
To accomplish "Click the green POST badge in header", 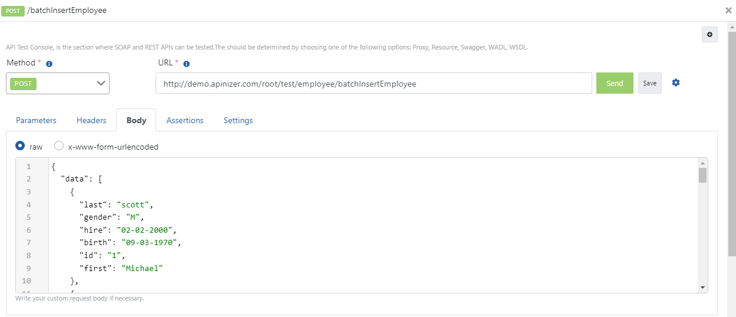I will 13,11.
